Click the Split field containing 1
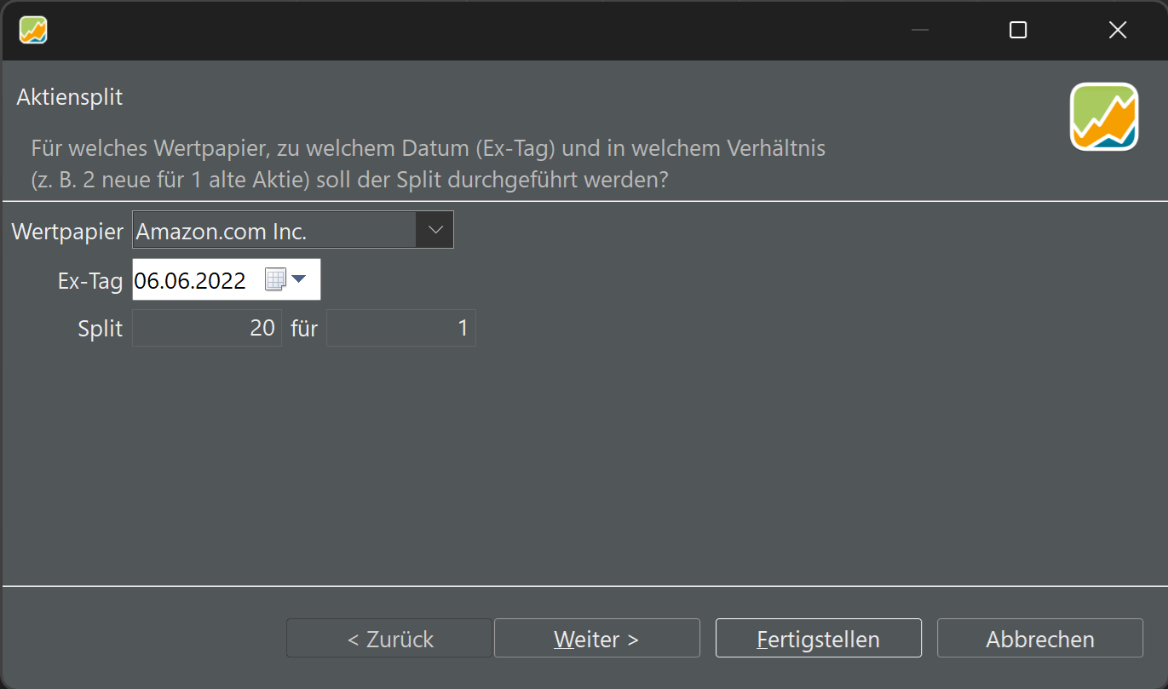The height and width of the screenshot is (689, 1168). coord(401,328)
